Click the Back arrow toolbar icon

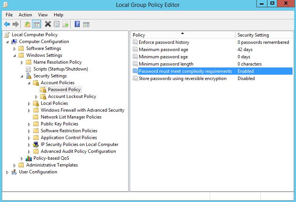pos(7,24)
